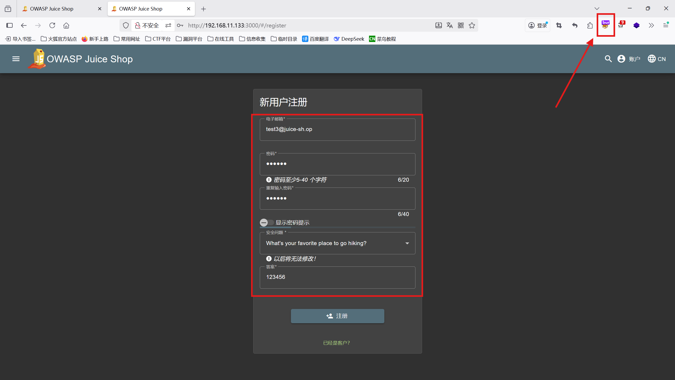Open browser extensions puzzle icon
This screenshot has width=675, height=380.
click(590, 25)
